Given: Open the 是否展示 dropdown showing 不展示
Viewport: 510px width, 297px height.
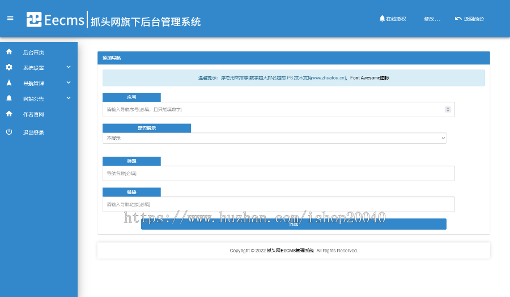Looking at the screenshot, I should [x=274, y=138].
